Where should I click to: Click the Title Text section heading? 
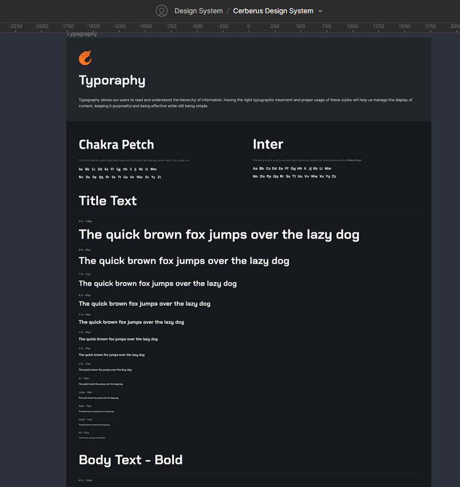coord(107,201)
